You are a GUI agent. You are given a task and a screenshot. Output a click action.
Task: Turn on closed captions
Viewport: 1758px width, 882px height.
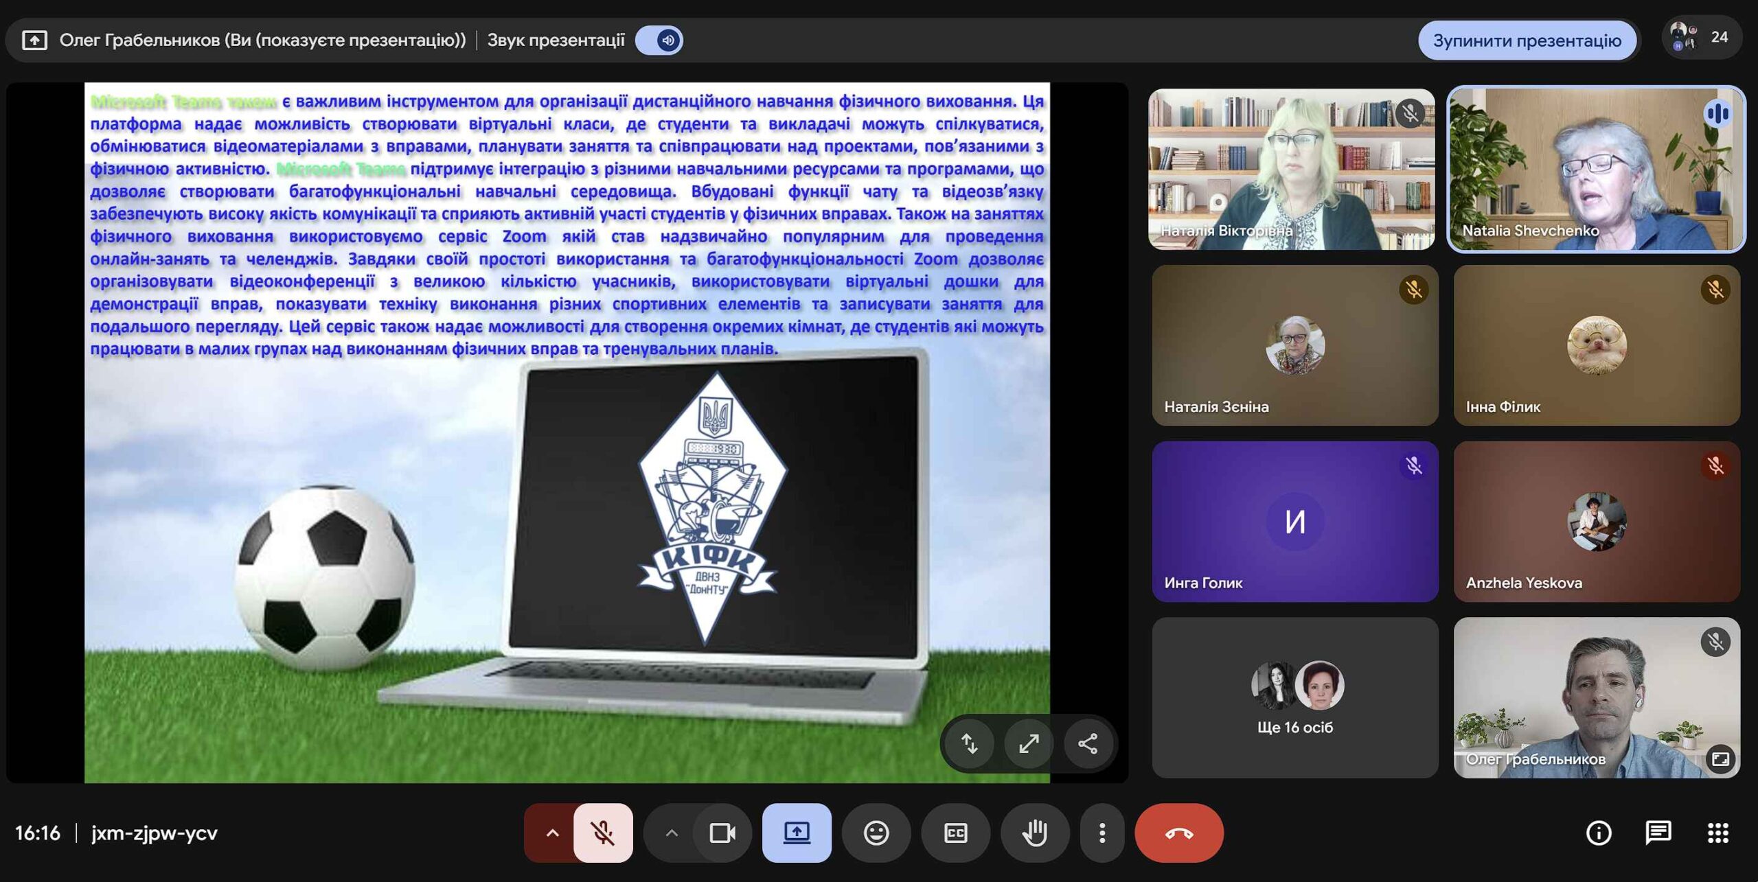pyautogui.click(x=956, y=833)
